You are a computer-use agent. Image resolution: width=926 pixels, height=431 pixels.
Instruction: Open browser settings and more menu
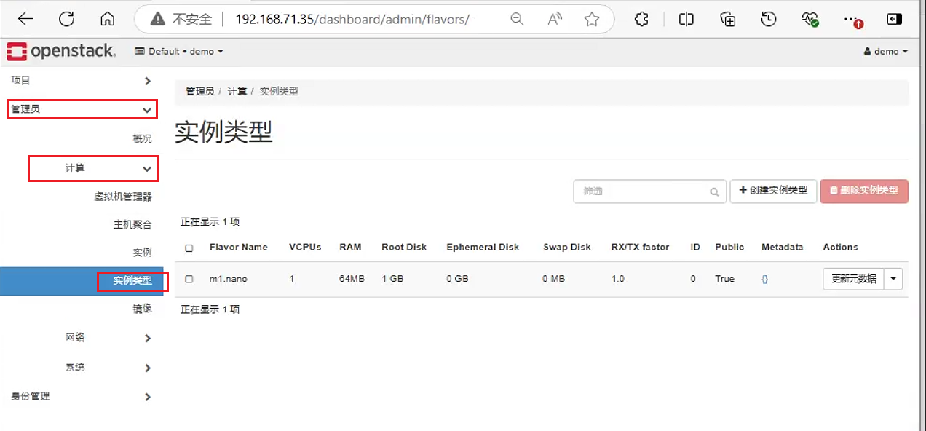(852, 20)
